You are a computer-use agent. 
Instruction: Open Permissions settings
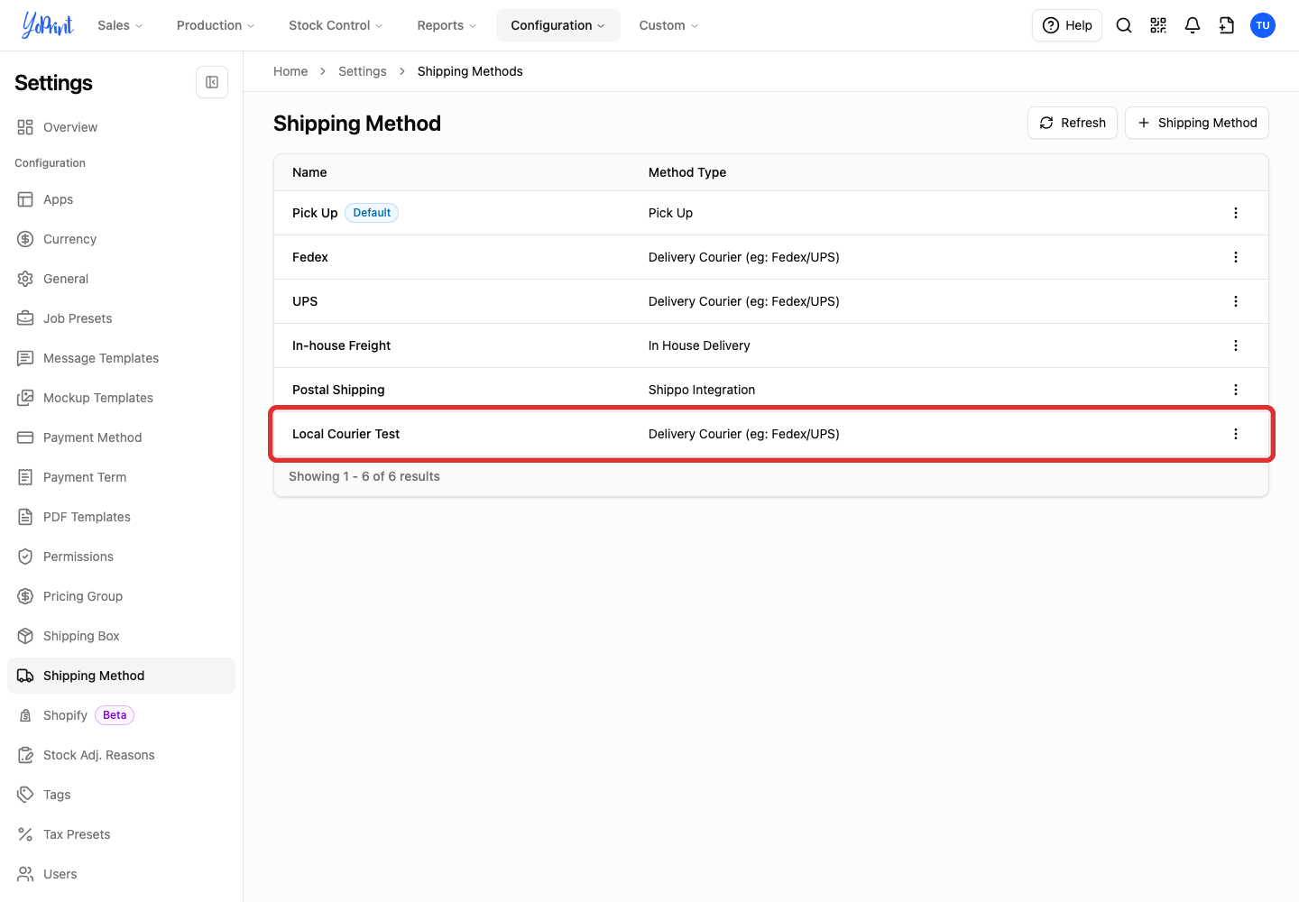(121, 557)
